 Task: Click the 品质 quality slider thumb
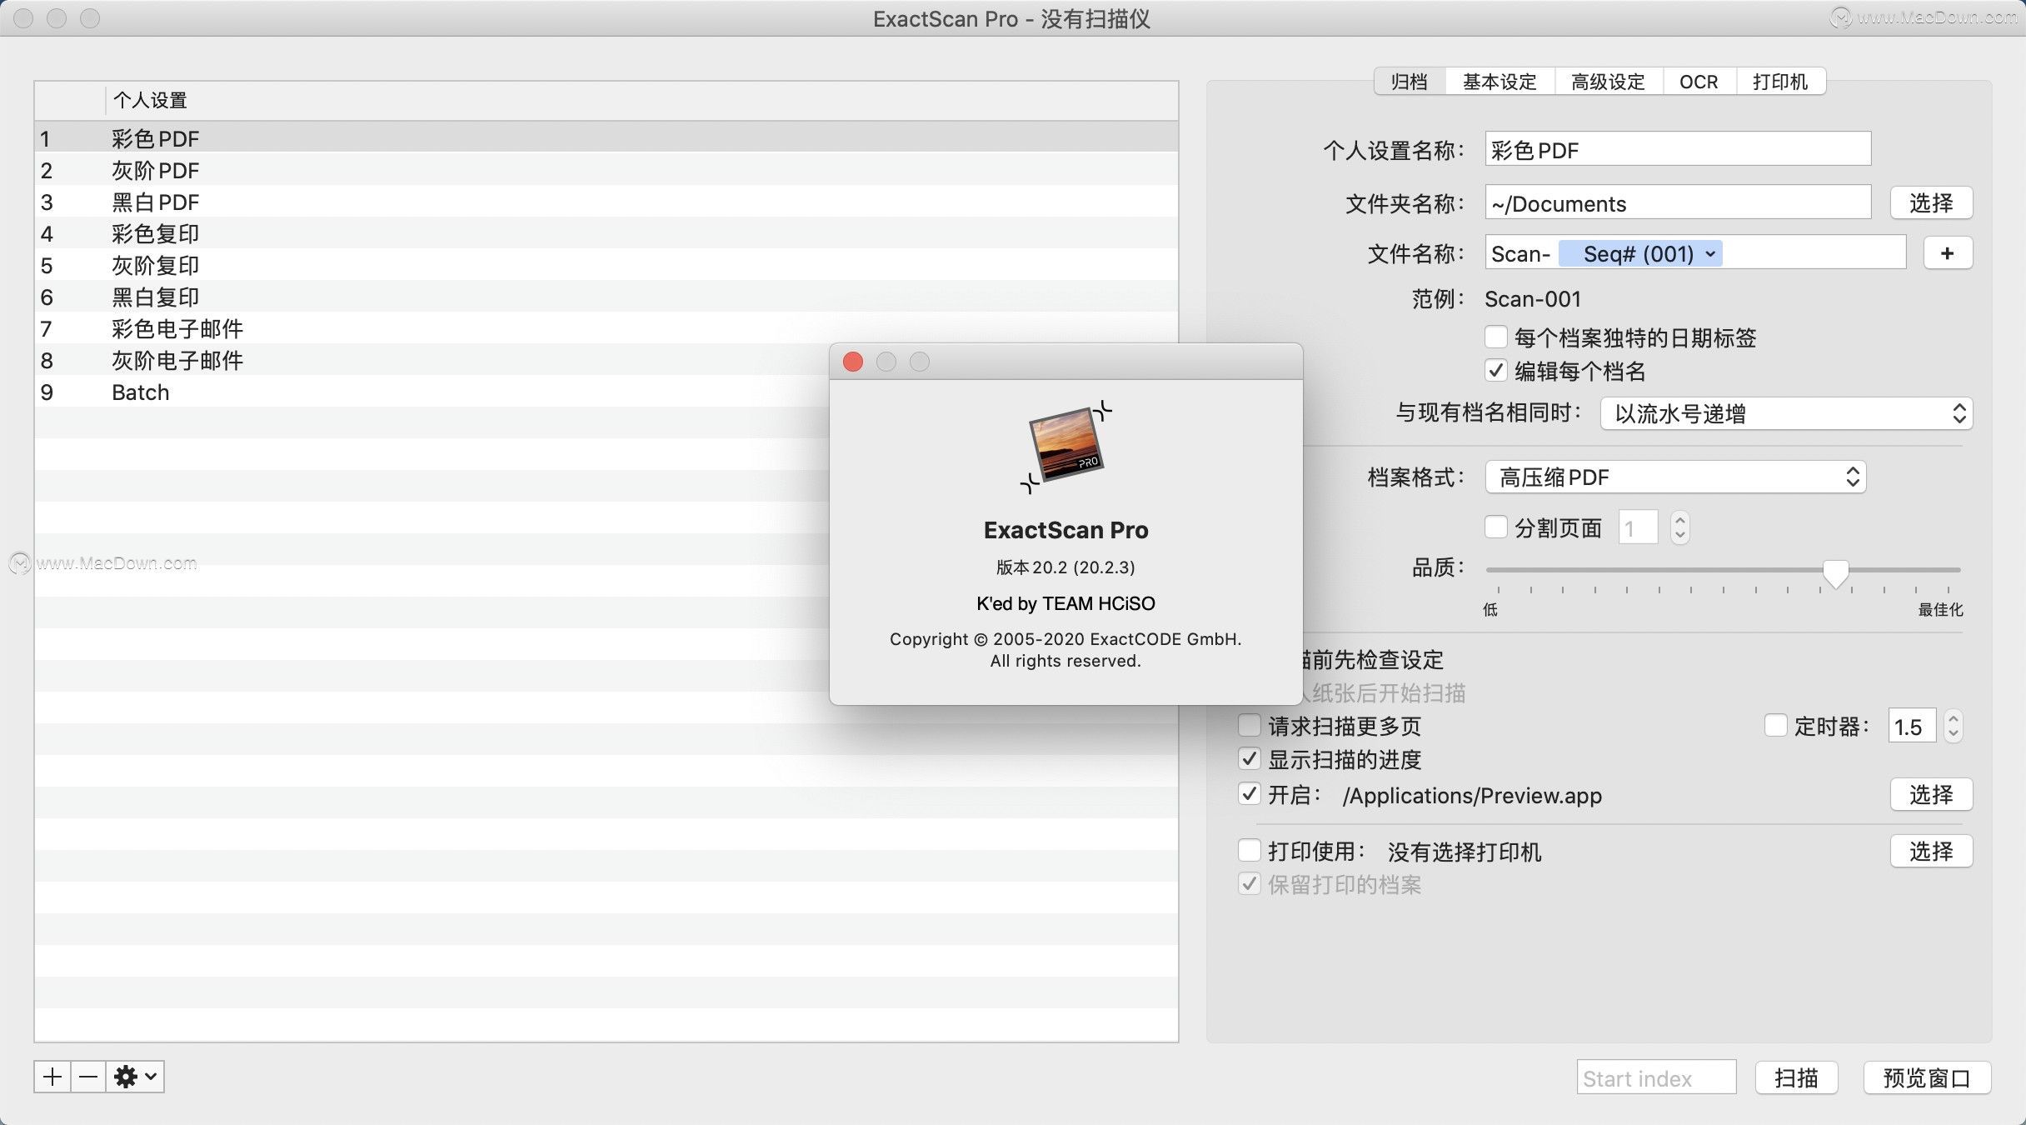(x=1835, y=573)
